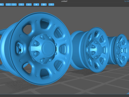Click the toolbar button with export-arrow icon
Image resolution: width=129 pixels, height=97 pixels.
14,5
